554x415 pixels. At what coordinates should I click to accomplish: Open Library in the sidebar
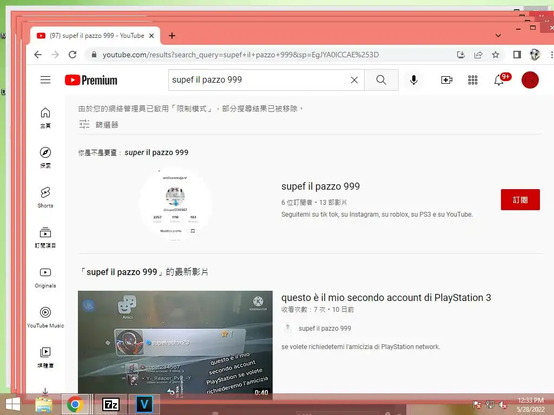(x=45, y=358)
